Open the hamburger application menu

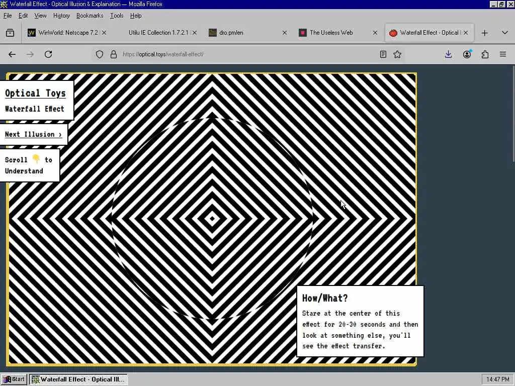[503, 54]
